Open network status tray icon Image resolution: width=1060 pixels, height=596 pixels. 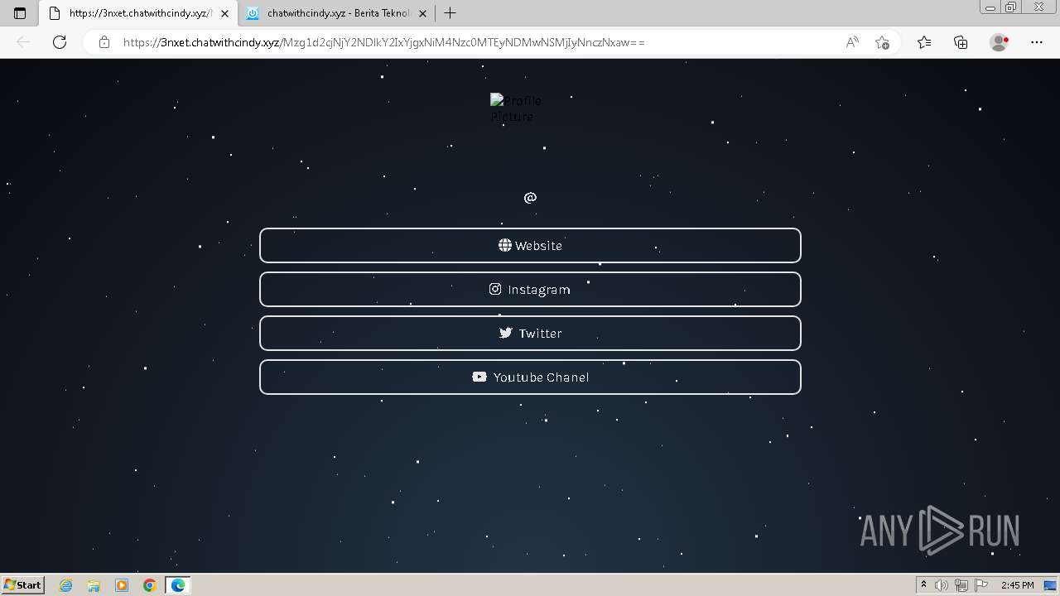coord(961,585)
